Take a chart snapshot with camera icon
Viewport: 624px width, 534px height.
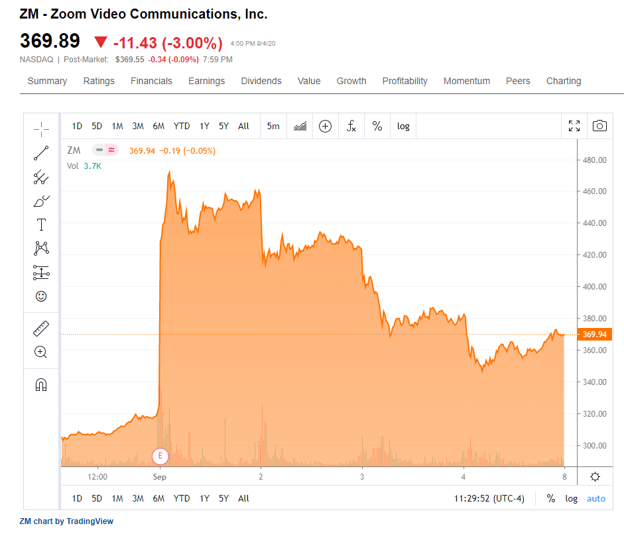pyautogui.click(x=599, y=126)
